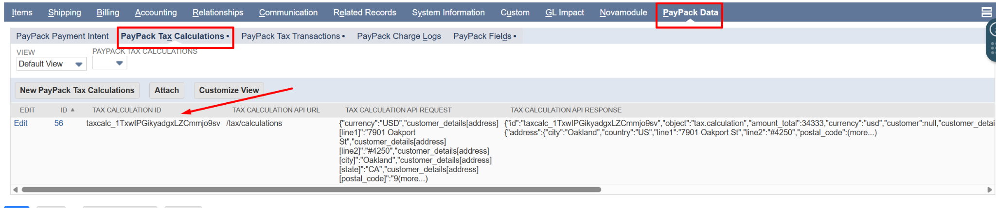The image size is (996, 208).
Task: Select the Accounting tab
Action: [x=156, y=13]
